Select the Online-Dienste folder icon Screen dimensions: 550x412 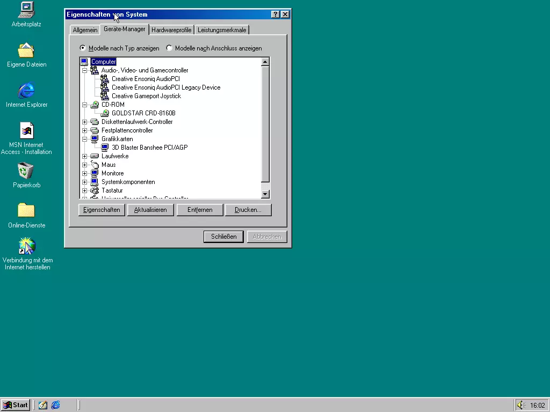(x=26, y=210)
